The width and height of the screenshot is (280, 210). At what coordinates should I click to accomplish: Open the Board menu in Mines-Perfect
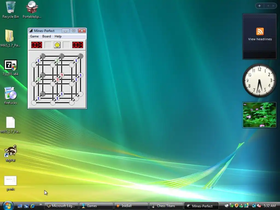(x=46, y=36)
